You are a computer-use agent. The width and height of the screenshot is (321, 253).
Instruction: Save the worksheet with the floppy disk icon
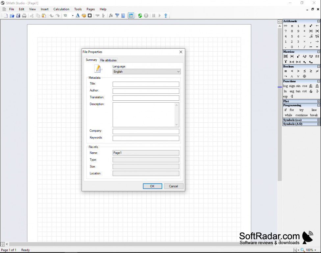[18, 15]
